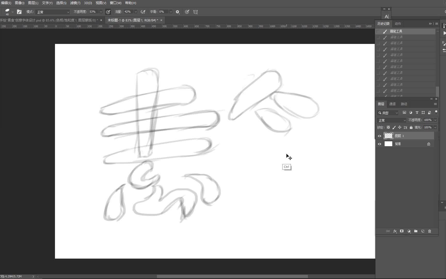Select the 未标题-1 document tab
This screenshot has width=446, height=279.
(x=132, y=20)
